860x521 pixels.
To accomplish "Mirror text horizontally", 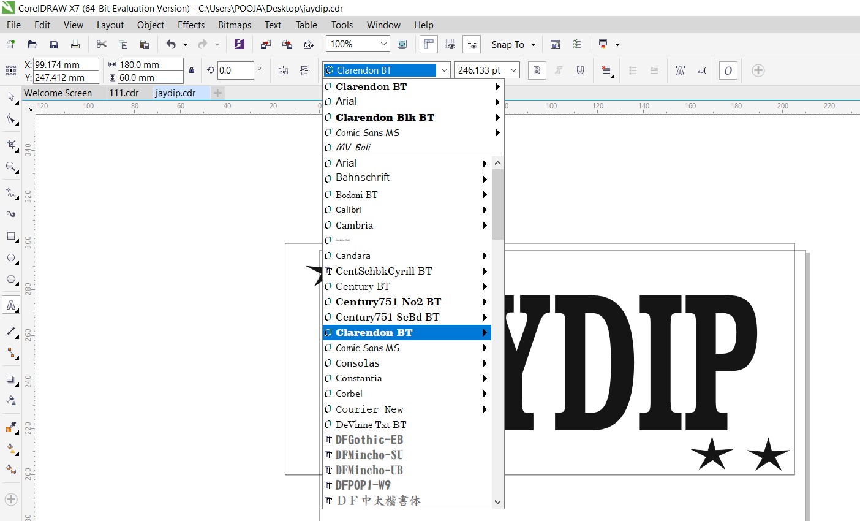I will point(283,70).
